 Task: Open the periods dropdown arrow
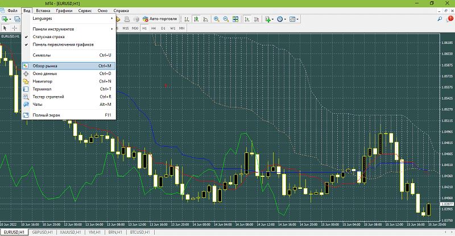click(x=285, y=19)
